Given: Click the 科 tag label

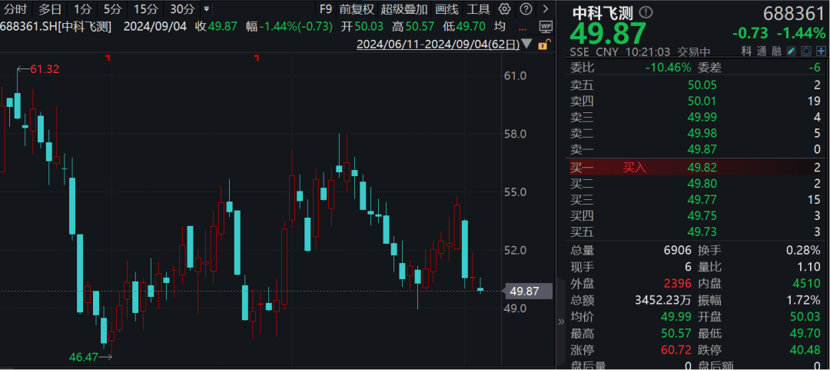Looking at the screenshot, I should (746, 52).
